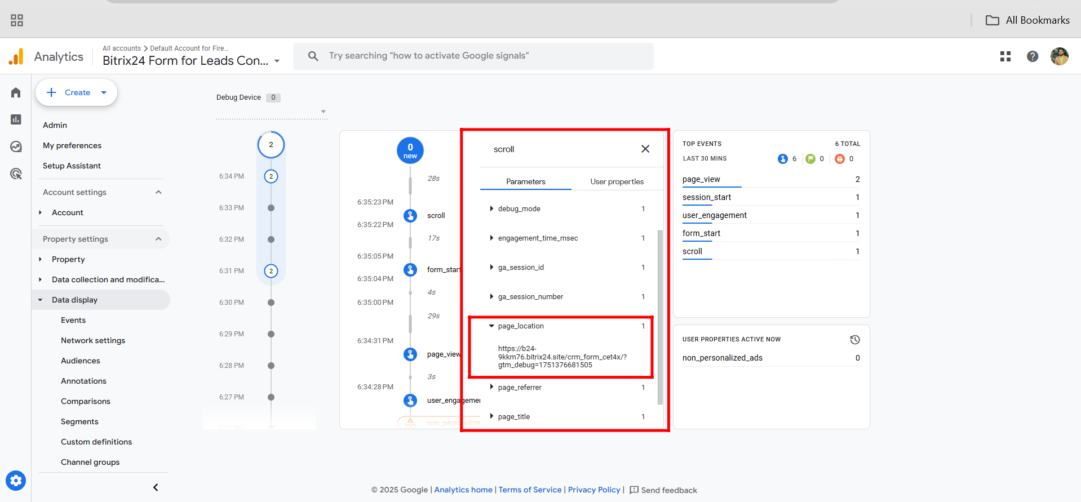Collapse the page_location parameter
The height and width of the screenshot is (502, 1081).
tap(491, 326)
